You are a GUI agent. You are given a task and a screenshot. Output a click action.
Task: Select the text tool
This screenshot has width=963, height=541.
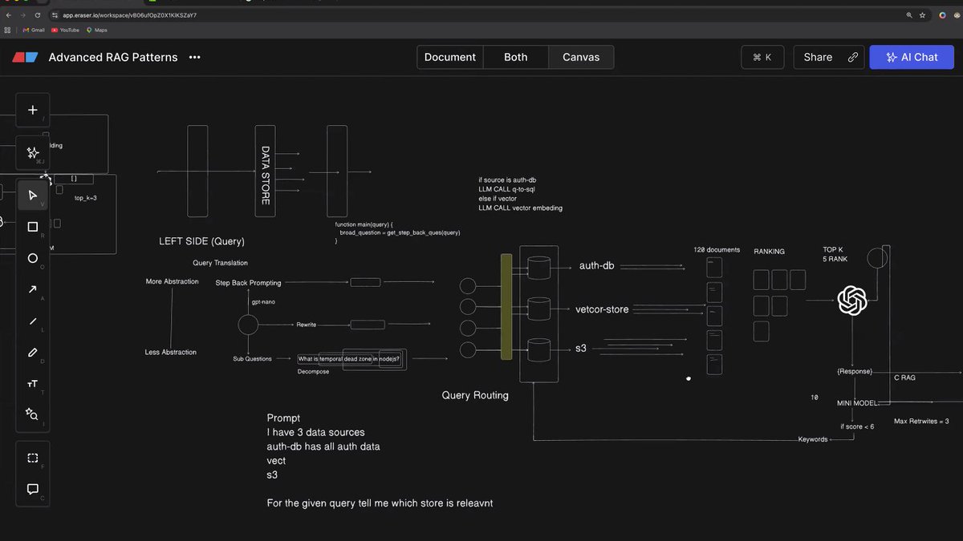[33, 384]
